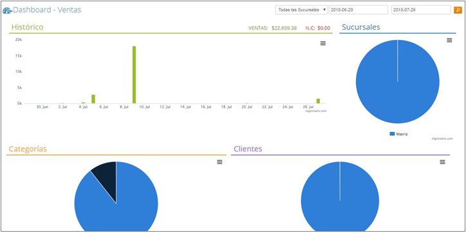Open the Categorías chart export menu

[219, 162]
